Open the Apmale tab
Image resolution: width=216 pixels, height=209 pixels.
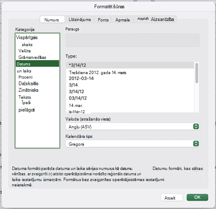[123, 20]
